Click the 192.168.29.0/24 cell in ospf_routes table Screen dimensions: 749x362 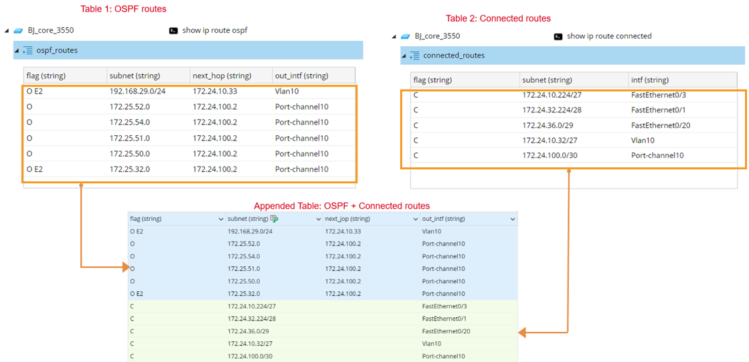[137, 91]
